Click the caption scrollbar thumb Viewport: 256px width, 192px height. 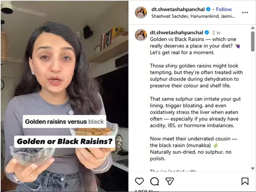[253, 41]
